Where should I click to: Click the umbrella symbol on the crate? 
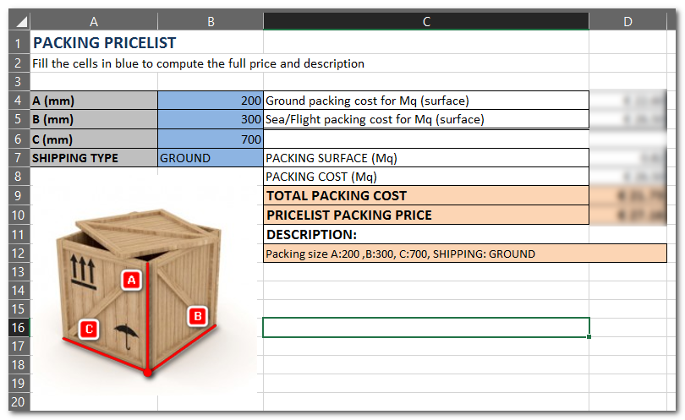coord(126,336)
